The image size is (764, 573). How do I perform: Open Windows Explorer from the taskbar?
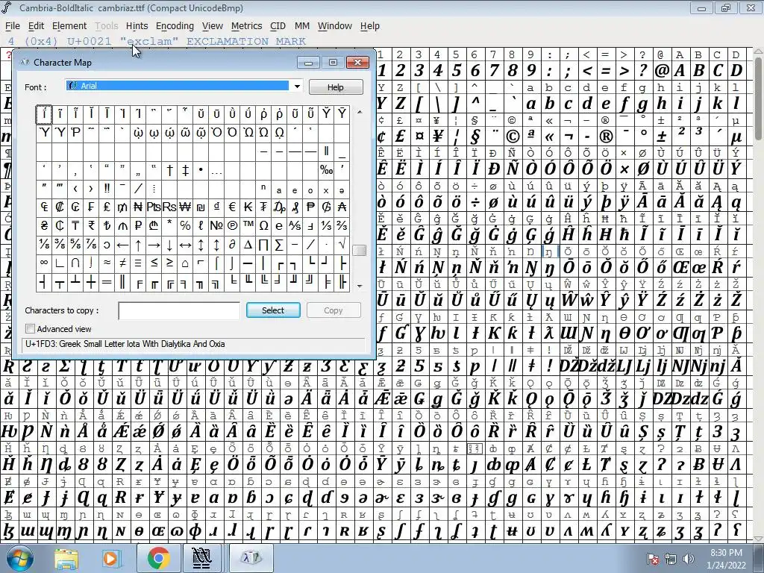point(66,558)
